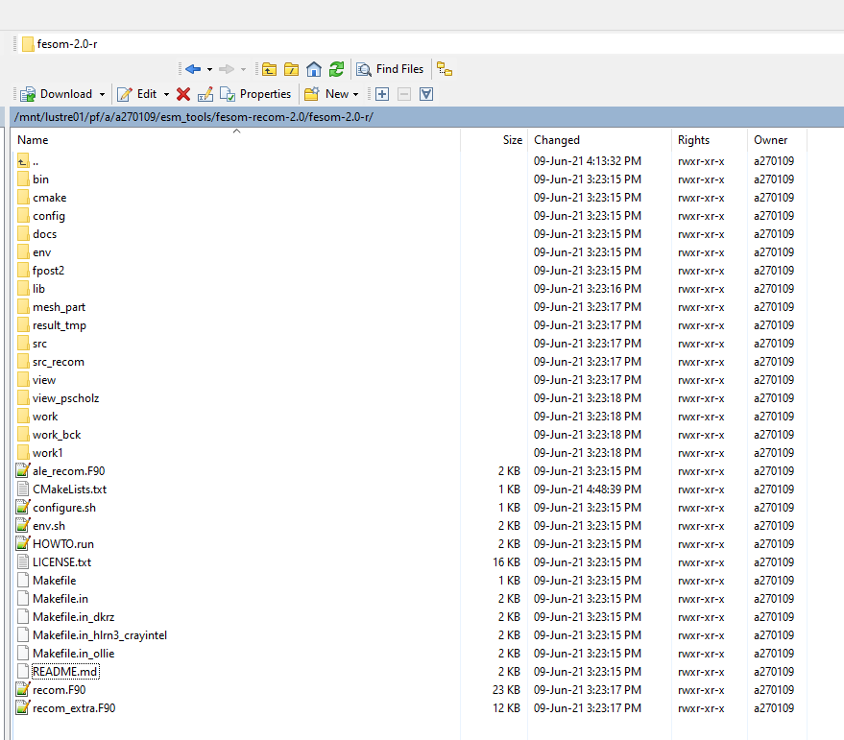Open the root directory
The height and width of the screenshot is (740, 844).
(x=290, y=68)
